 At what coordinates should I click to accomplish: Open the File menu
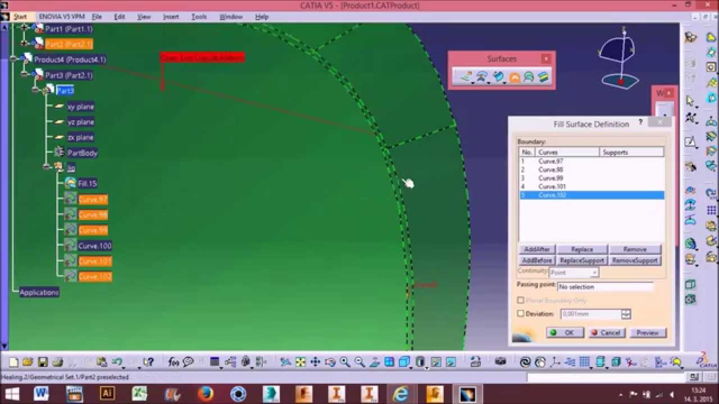coord(97,17)
